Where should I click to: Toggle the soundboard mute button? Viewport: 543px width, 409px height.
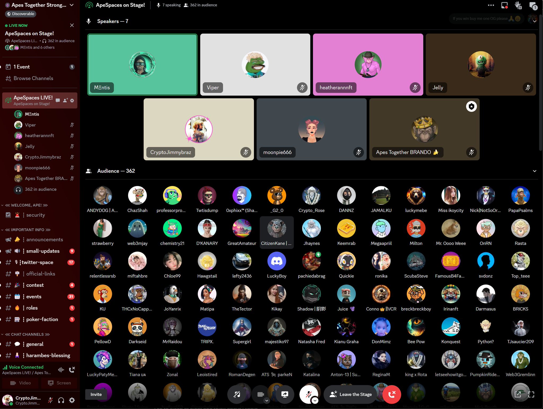(x=237, y=394)
